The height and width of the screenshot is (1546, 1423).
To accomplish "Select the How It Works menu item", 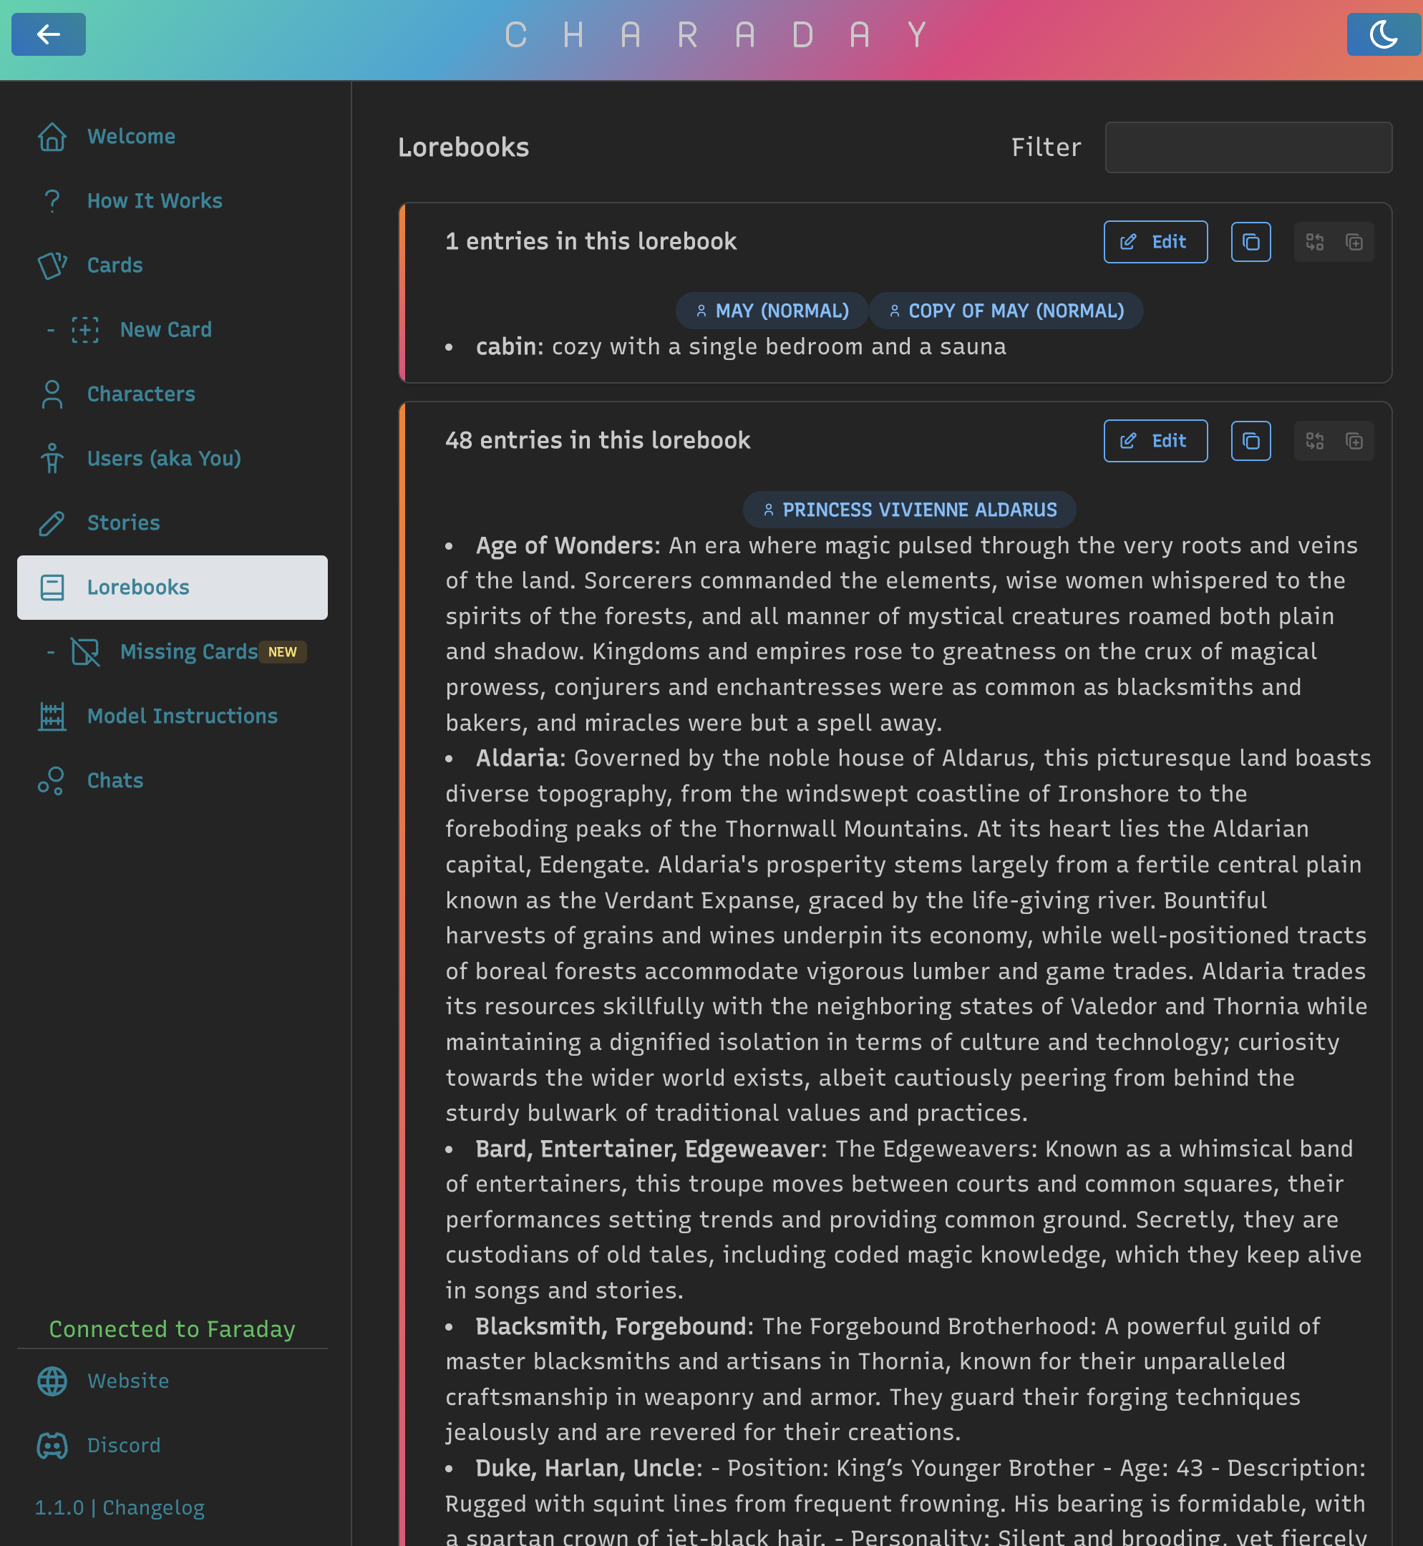I will point(155,200).
